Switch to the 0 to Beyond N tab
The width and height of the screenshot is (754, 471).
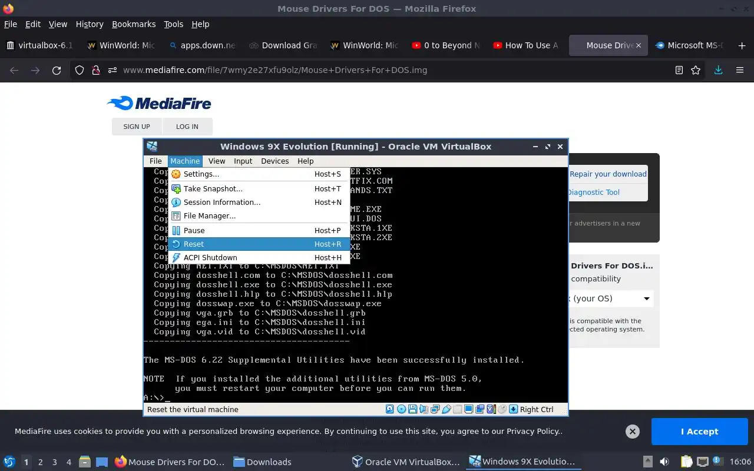(446, 45)
